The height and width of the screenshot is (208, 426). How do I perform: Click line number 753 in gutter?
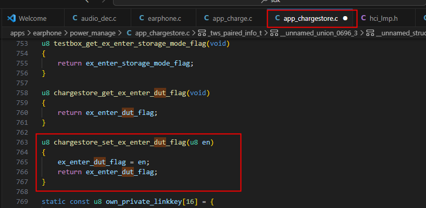point(22,43)
